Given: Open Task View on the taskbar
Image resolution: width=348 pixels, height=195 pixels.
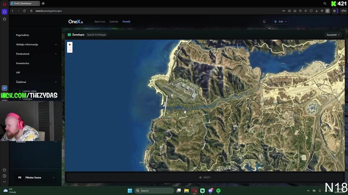Looking at the screenshot, I should (x=179, y=191).
